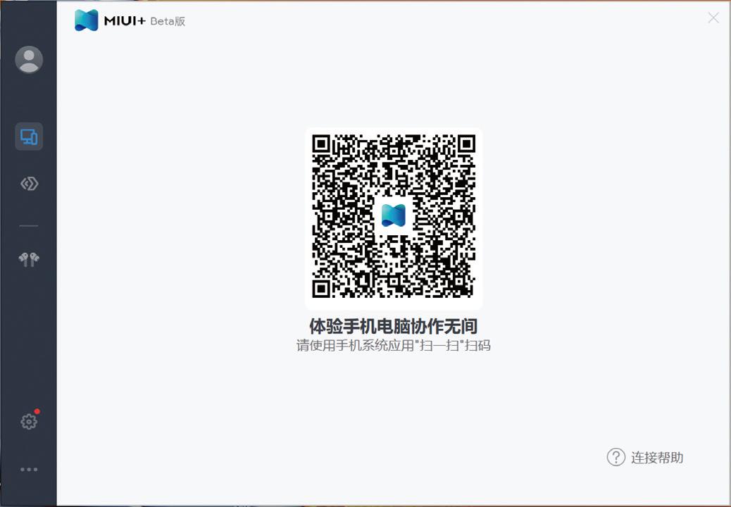Image resolution: width=731 pixels, height=507 pixels.
Task: Click the user avatar at sidebar top
Action: [28, 60]
